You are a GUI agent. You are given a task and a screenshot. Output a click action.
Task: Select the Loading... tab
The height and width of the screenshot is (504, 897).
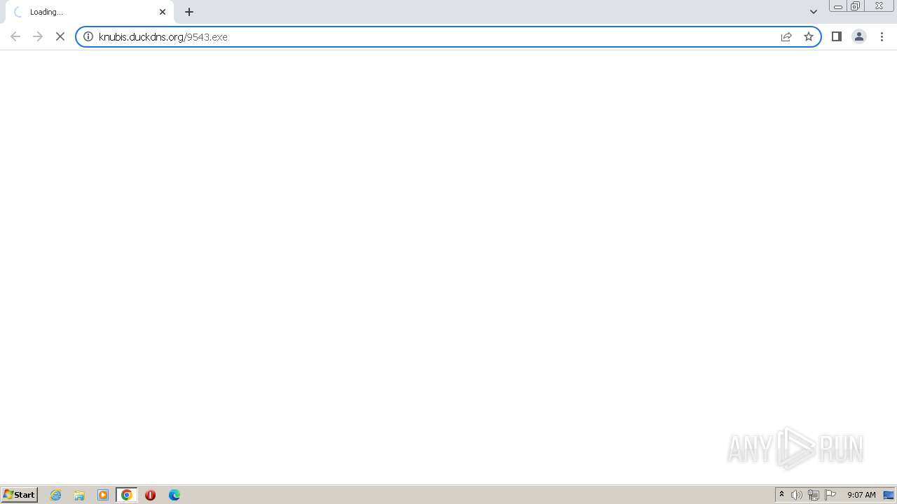(90, 12)
